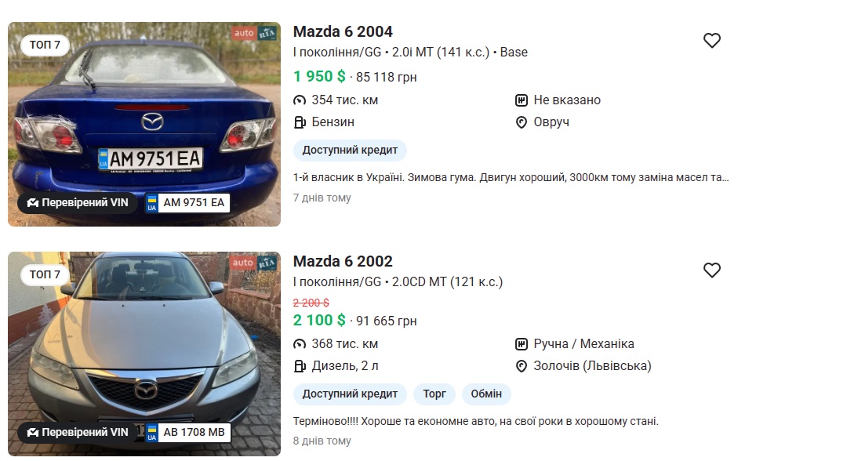Screen dimensions: 854x461
Task: Favorite the Mazda 6 2002 listing heart
Action: pyautogui.click(x=711, y=270)
